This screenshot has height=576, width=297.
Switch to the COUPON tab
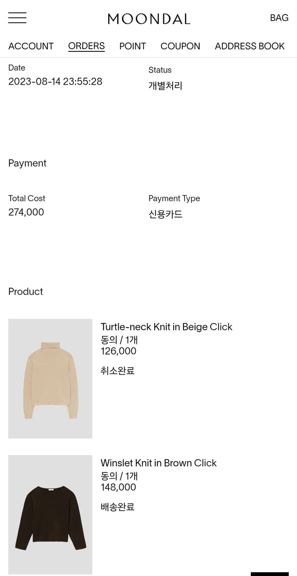pos(180,46)
